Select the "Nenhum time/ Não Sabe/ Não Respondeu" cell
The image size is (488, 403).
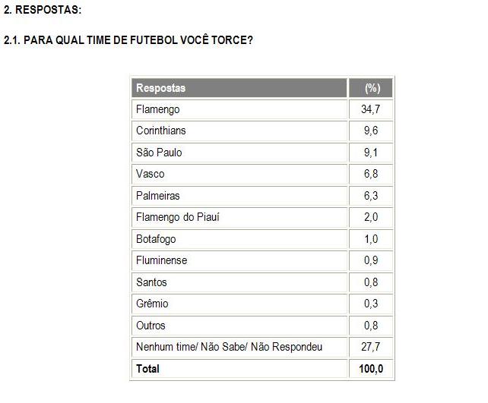coord(229,347)
